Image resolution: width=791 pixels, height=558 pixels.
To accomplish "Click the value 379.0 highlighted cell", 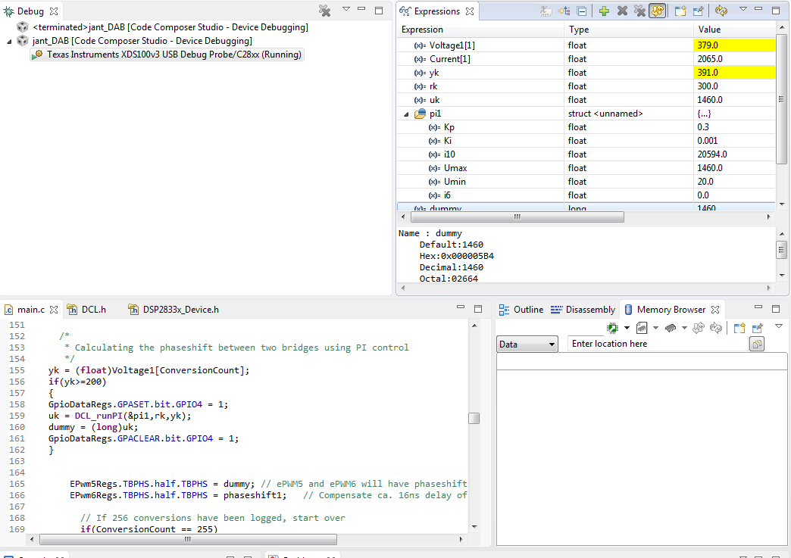I will [x=734, y=45].
